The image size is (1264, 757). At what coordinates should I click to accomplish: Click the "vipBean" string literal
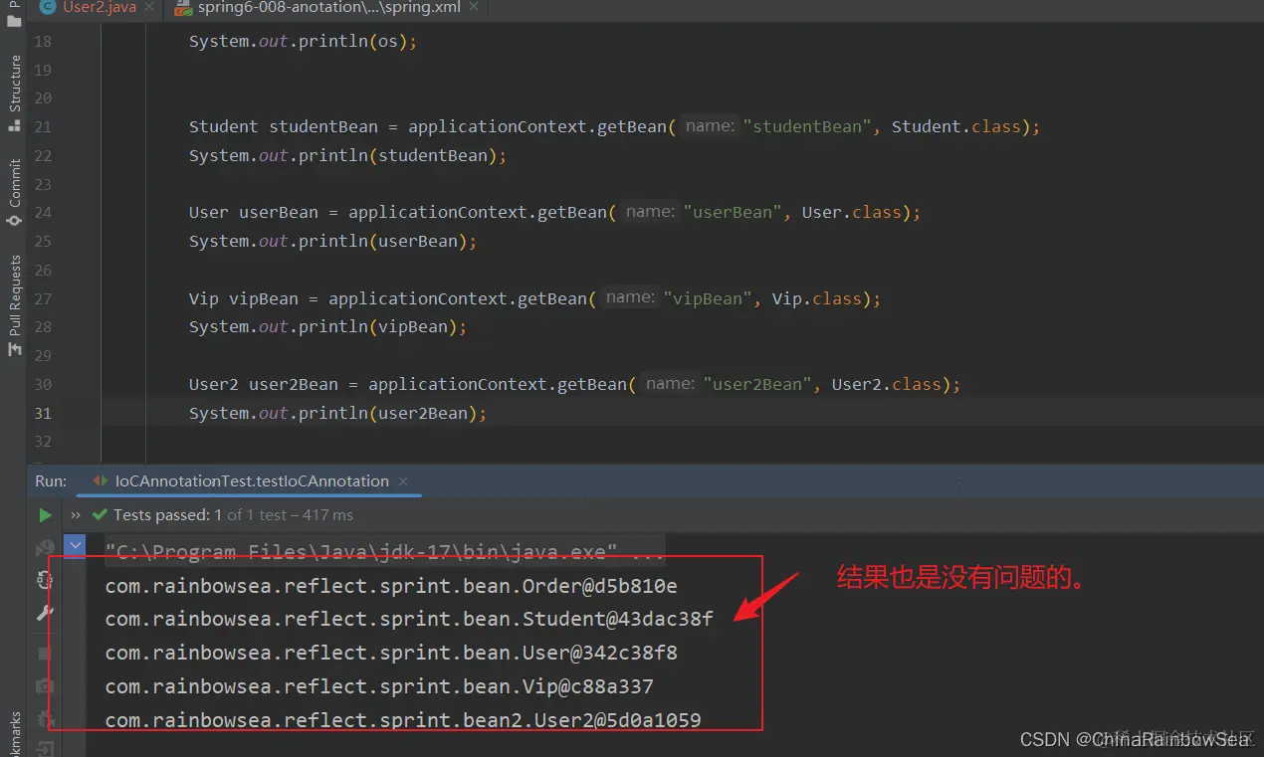708,298
